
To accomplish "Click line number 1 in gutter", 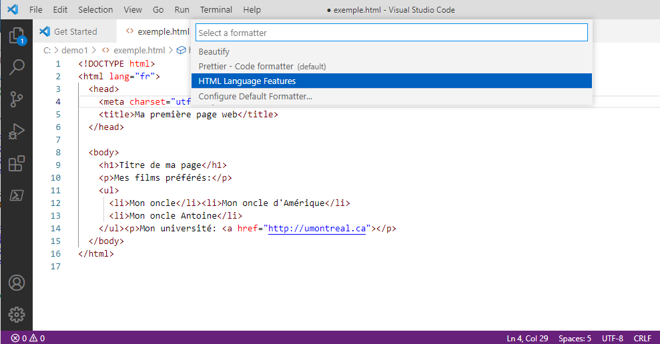I will 58,64.
